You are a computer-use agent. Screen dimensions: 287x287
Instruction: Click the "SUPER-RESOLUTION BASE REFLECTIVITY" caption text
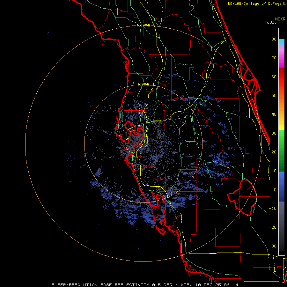pos(100,285)
